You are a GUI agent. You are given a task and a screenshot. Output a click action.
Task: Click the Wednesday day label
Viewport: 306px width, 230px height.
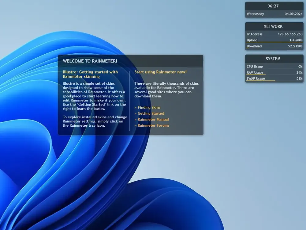[x=255, y=14]
